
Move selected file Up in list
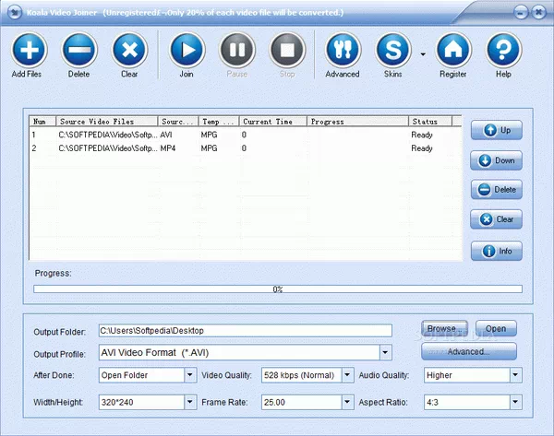click(496, 131)
